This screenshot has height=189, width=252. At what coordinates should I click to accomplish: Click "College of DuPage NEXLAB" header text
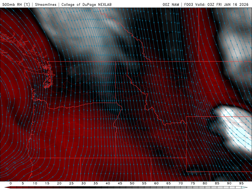(x=86, y=4)
